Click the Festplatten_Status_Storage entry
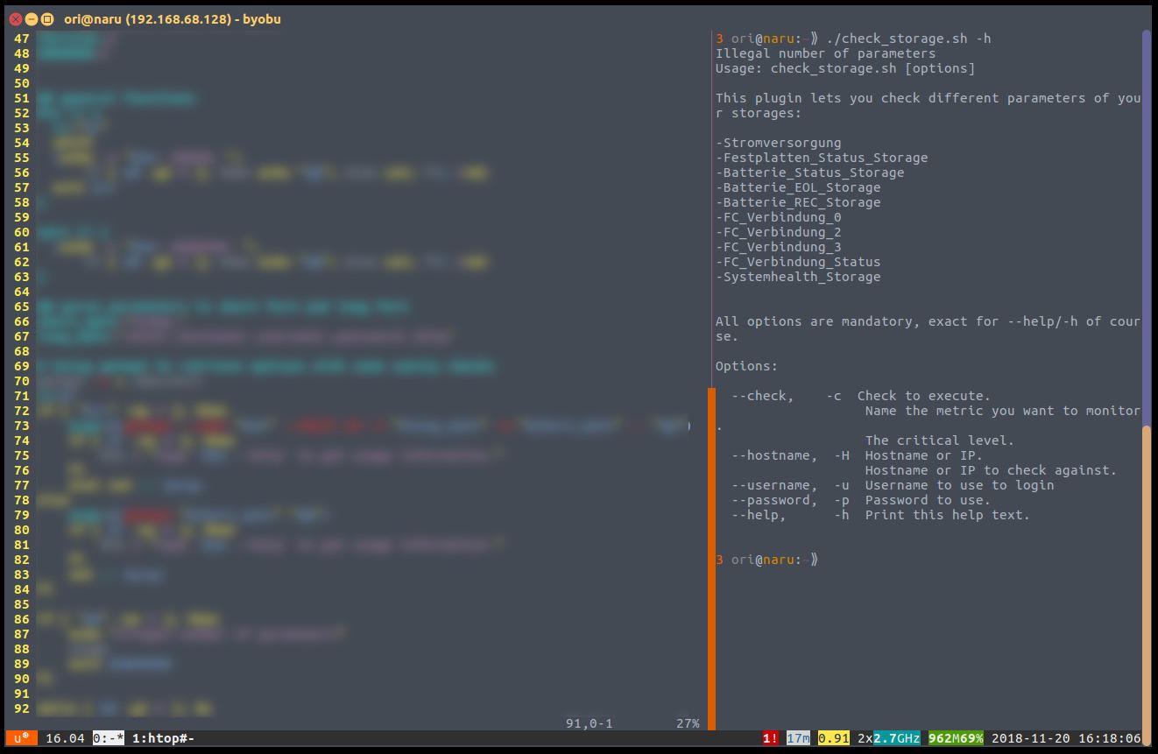Viewport: 1158px width, 754px height. (822, 158)
